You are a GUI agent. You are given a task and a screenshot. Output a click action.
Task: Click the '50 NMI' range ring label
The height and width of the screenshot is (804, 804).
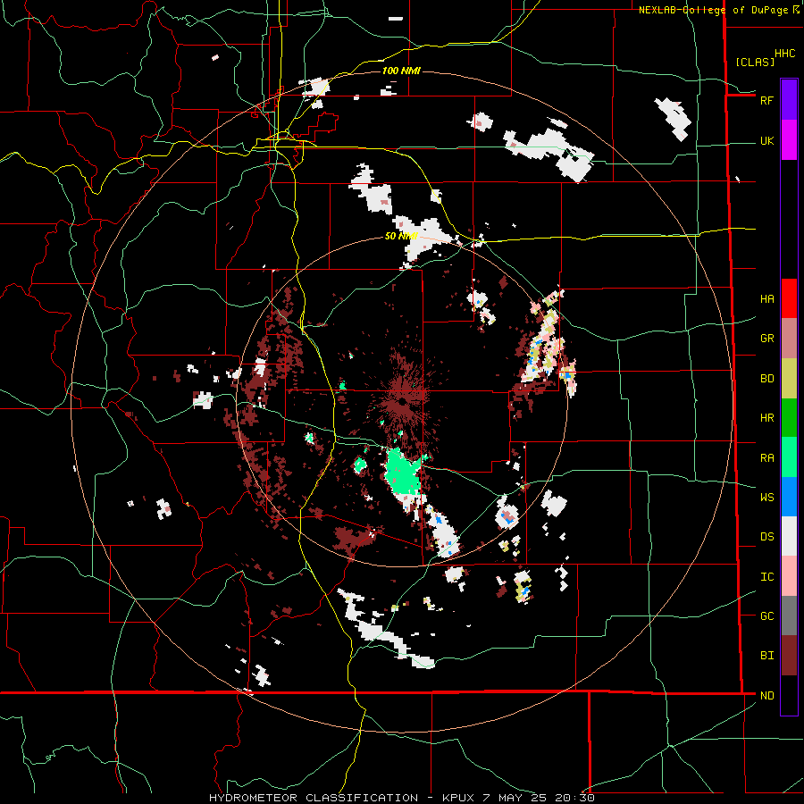tap(401, 236)
